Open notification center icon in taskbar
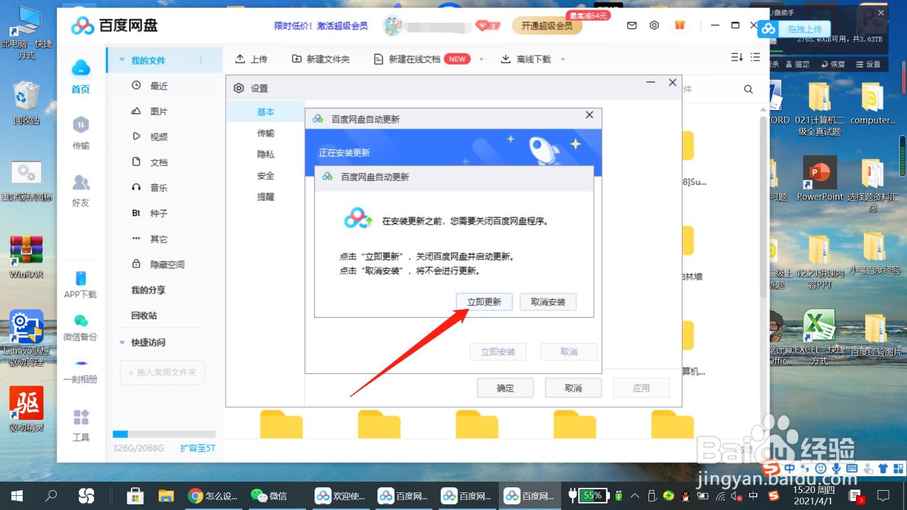This screenshot has height=510, width=907. click(883, 496)
